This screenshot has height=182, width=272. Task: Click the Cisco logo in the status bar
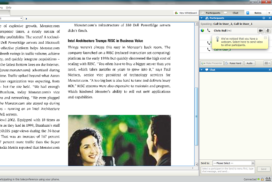point(268,179)
